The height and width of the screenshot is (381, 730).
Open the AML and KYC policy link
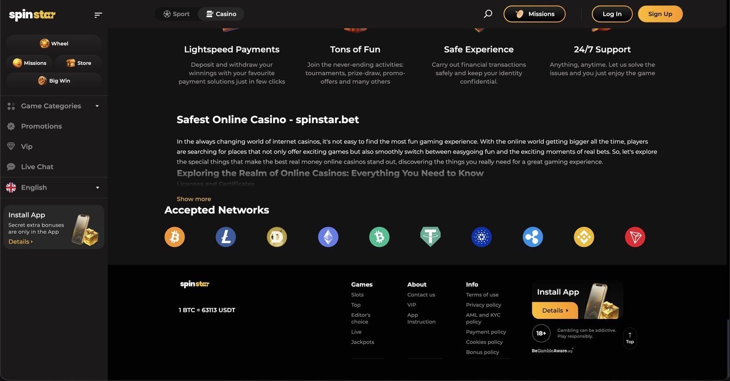483,318
